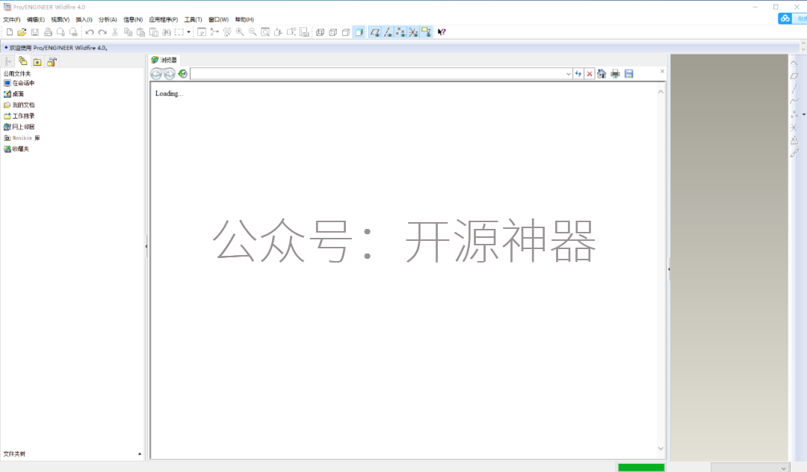This screenshot has height=472, width=807.
Task: Zoom in with the magnifier plus icon
Action: point(240,32)
